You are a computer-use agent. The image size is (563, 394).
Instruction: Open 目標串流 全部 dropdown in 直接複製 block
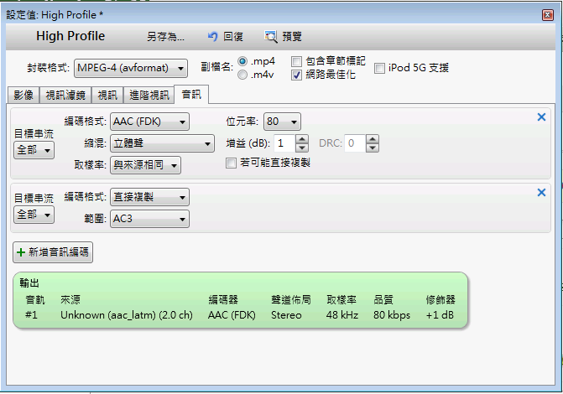(x=34, y=215)
